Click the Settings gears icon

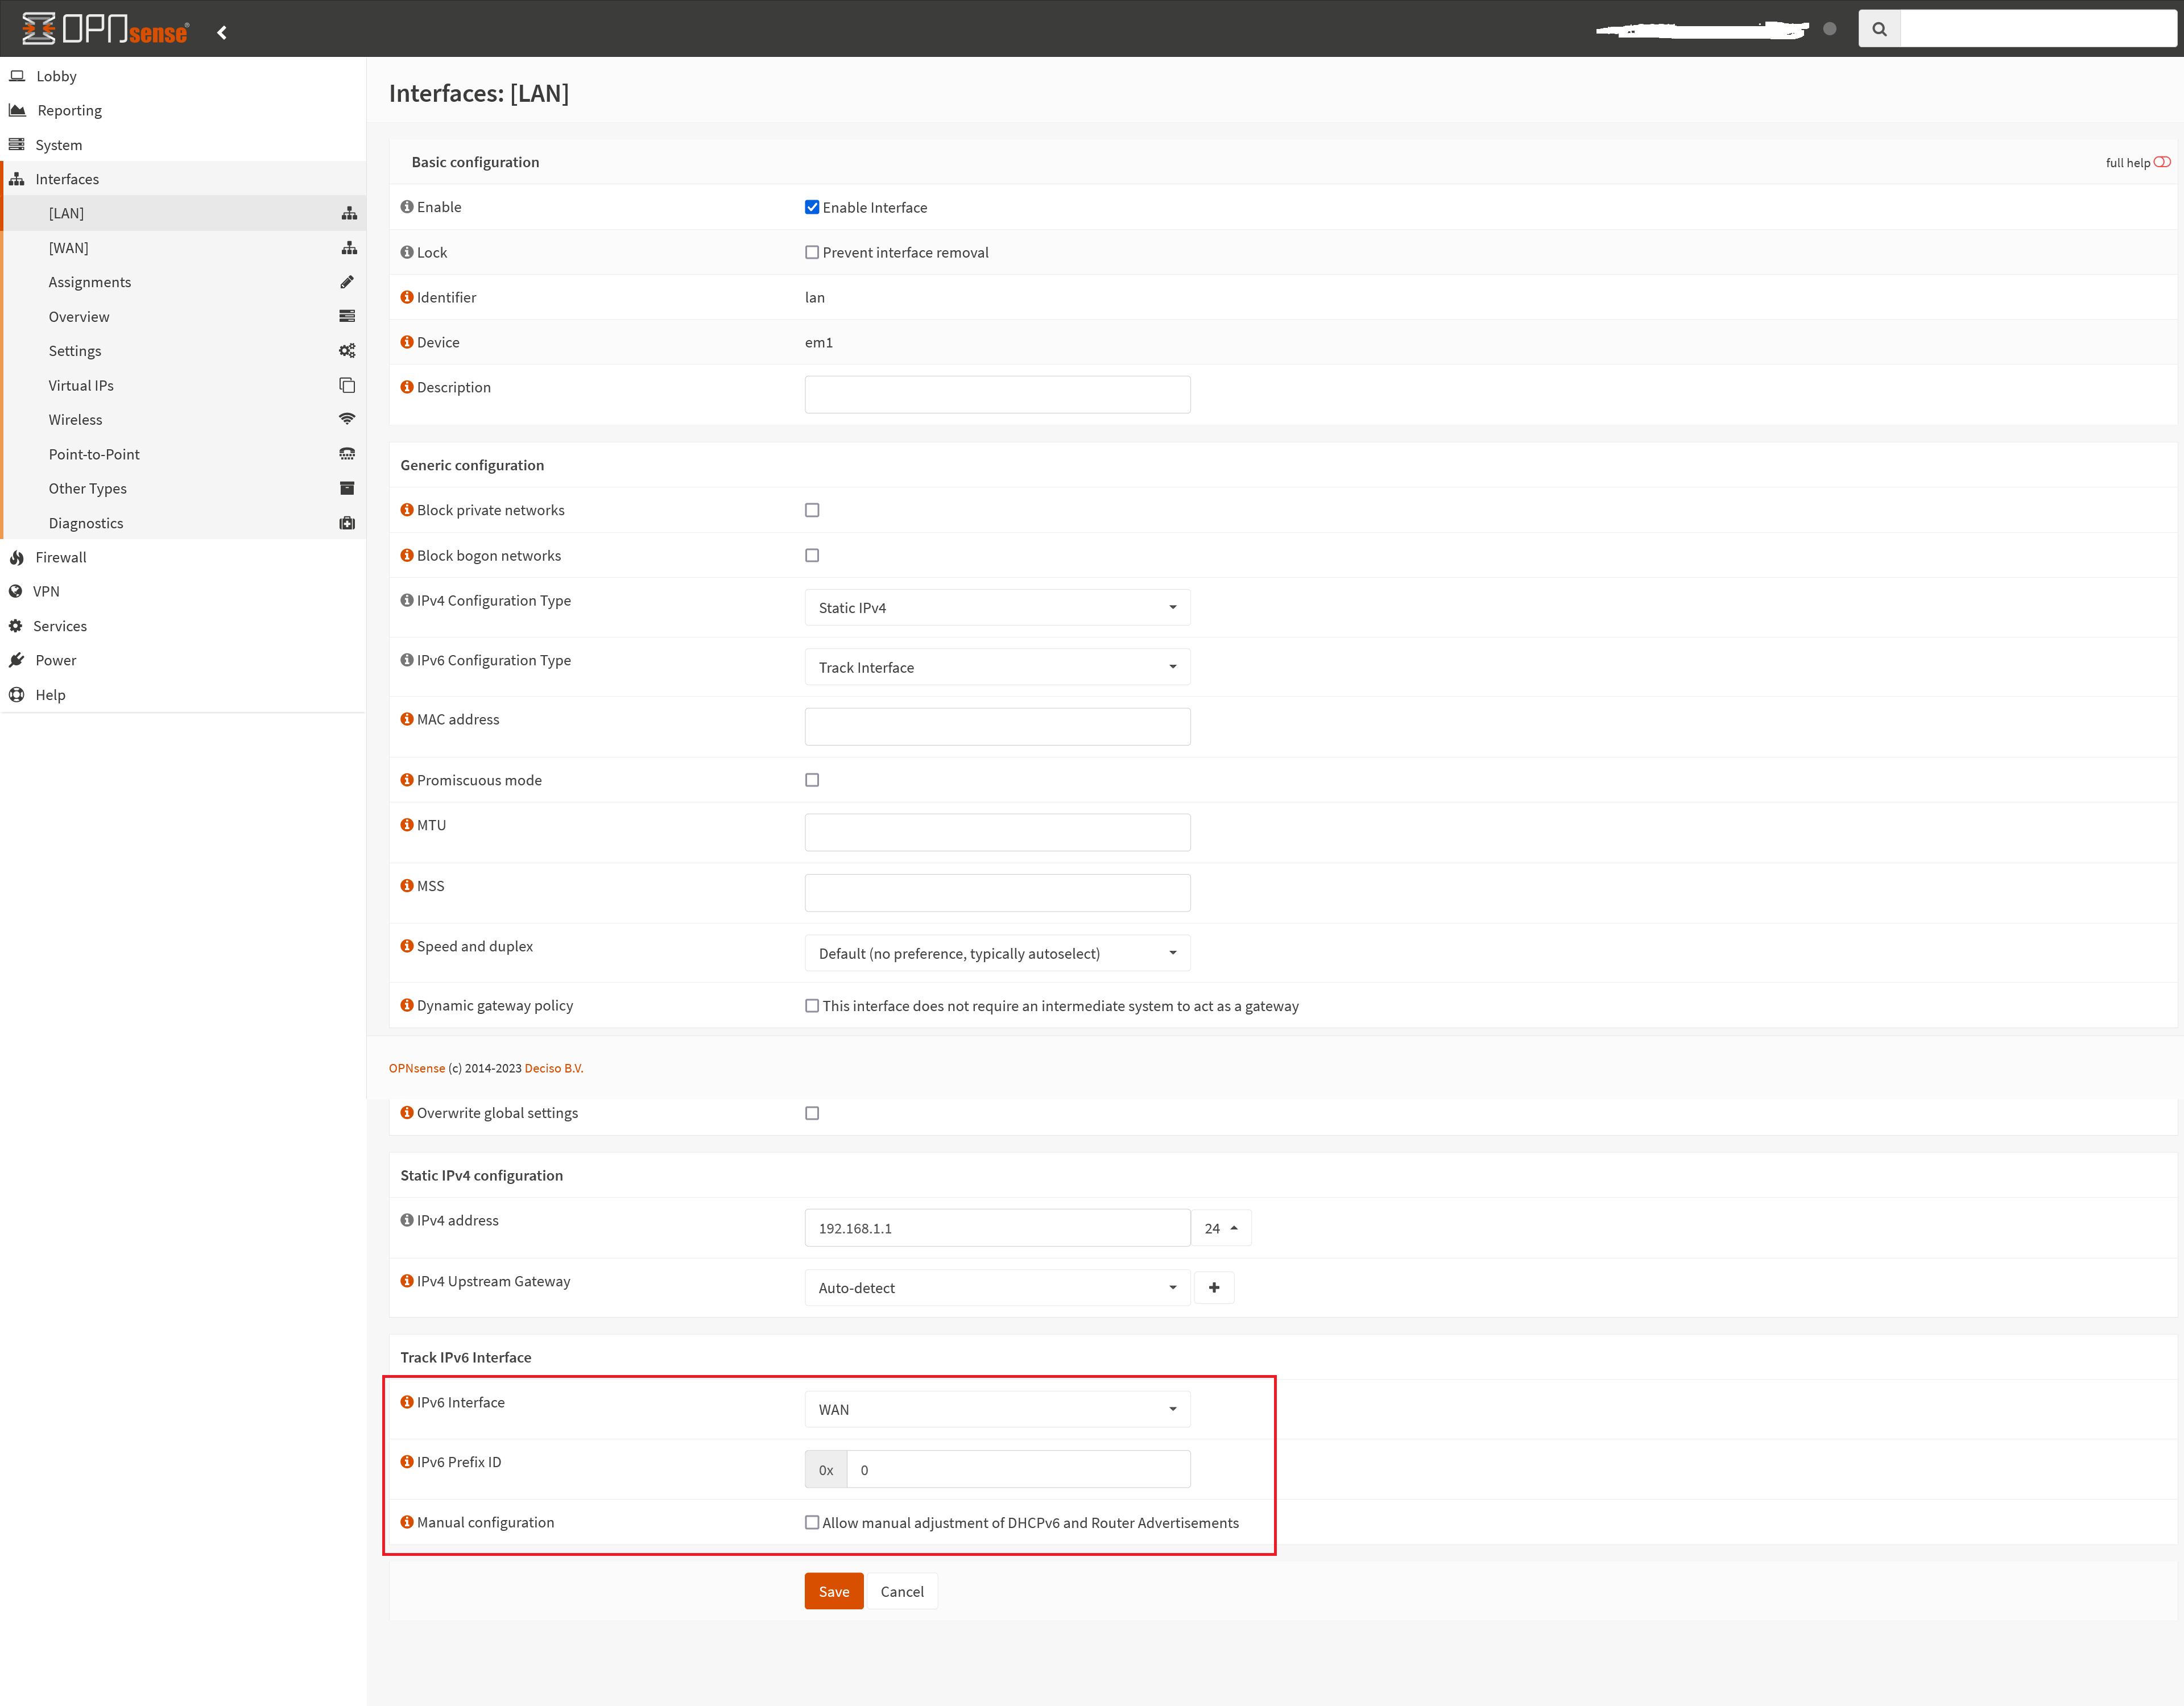347,351
